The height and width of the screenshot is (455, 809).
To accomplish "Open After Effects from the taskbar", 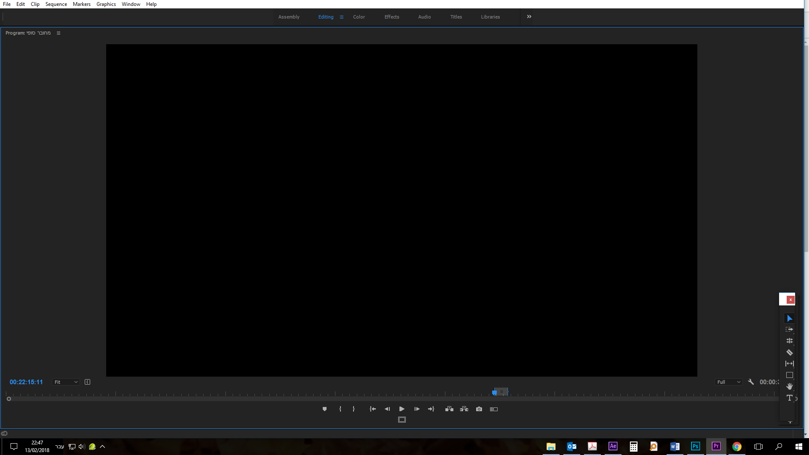I will click(x=613, y=446).
